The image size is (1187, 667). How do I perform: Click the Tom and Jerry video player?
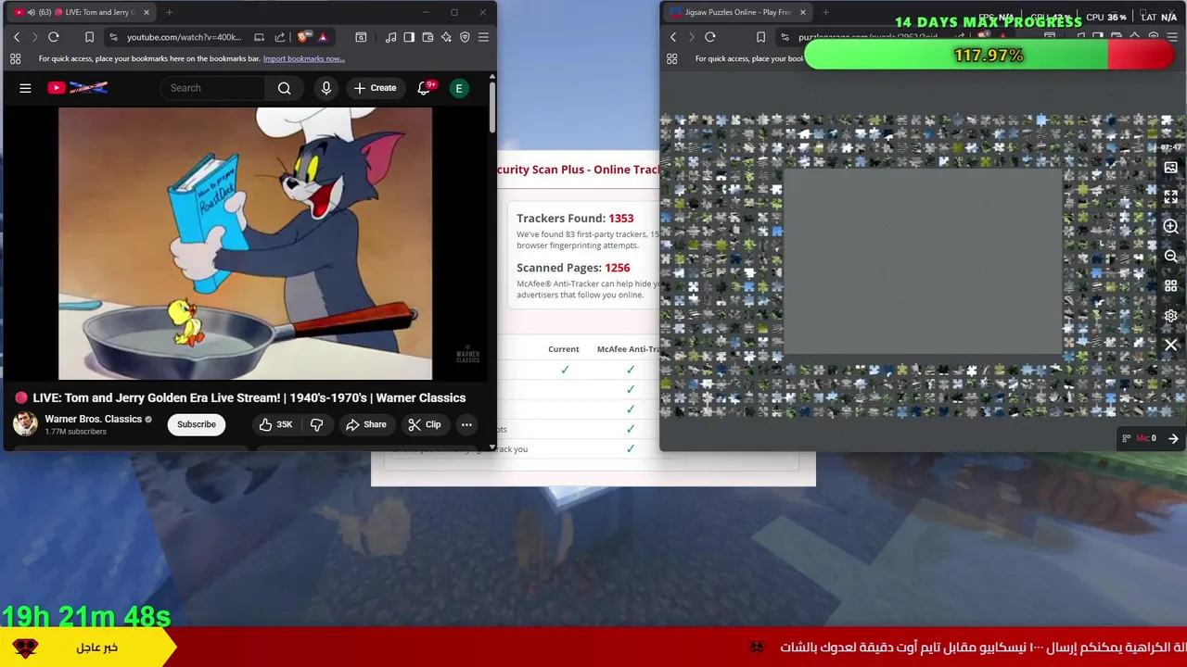click(x=245, y=244)
